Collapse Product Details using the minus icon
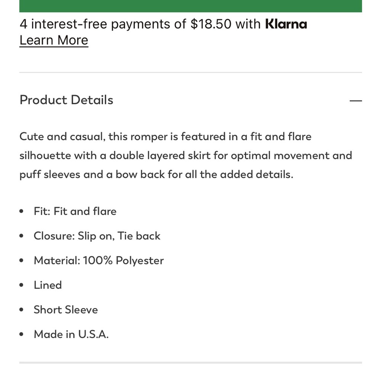Screen dimensions: 381x381 (x=355, y=100)
